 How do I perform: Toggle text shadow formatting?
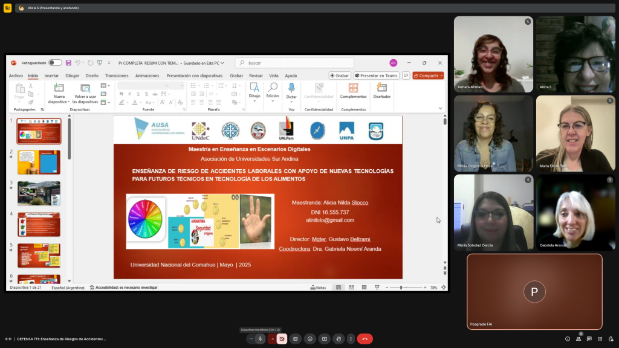click(146, 94)
